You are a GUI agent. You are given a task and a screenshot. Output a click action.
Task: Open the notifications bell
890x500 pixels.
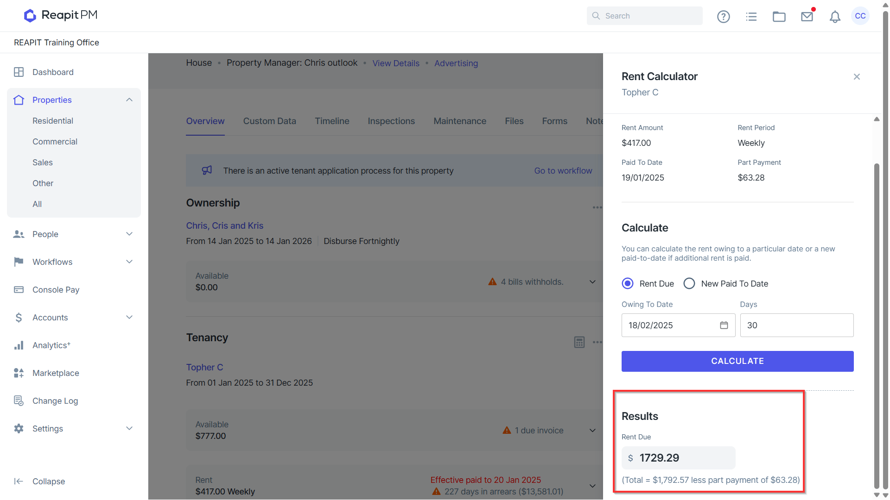(x=835, y=17)
